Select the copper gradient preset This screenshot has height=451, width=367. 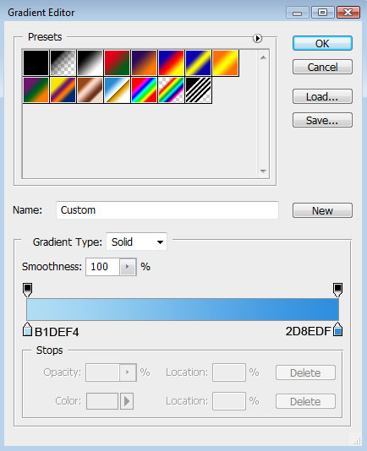(x=90, y=90)
